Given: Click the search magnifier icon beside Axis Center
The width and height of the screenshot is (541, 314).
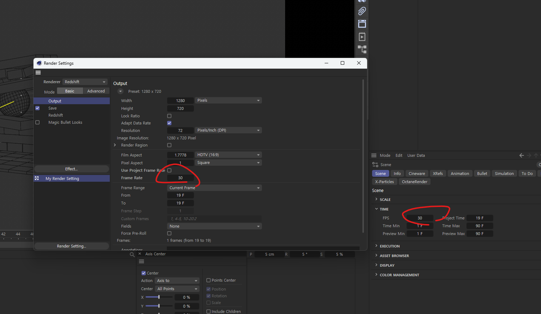Looking at the screenshot, I should 132,255.
